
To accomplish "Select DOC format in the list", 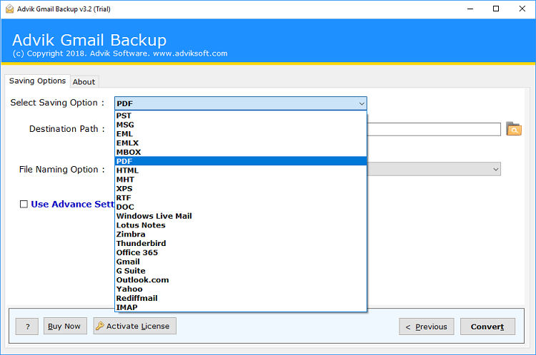I will click(x=241, y=207).
